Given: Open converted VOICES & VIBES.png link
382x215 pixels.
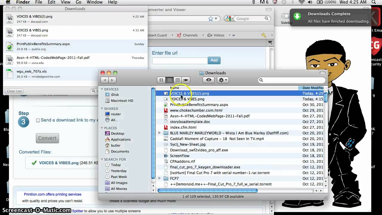Looking at the screenshot, I should click(x=59, y=163).
